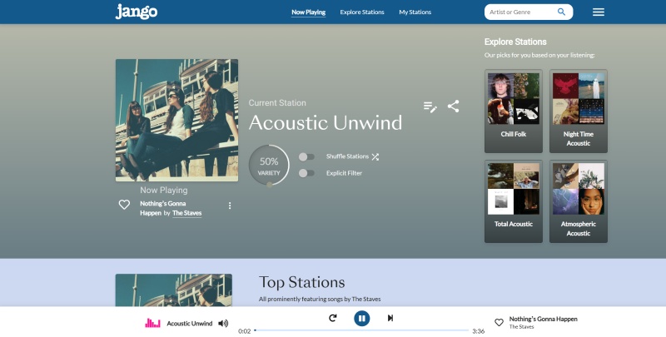Click the pink equalizer bars icon
The image size is (666, 337).
tap(152, 323)
